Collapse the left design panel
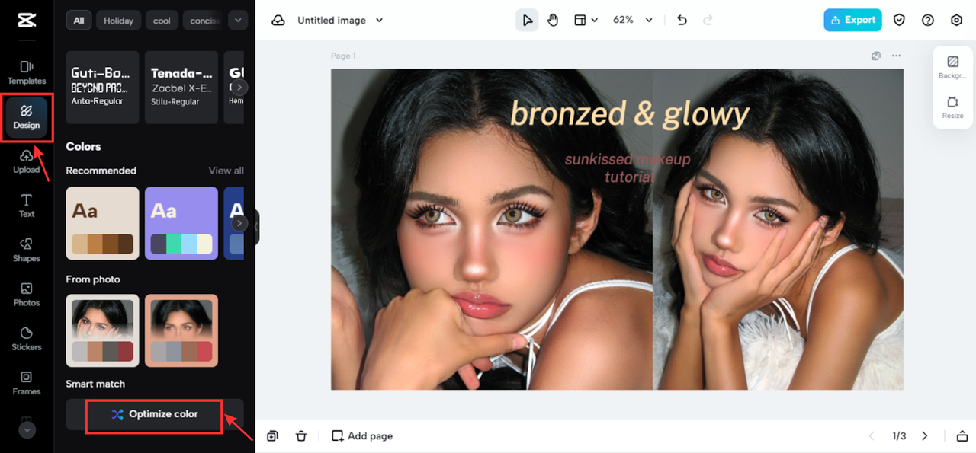The height and width of the screenshot is (453, 976). [257, 227]
